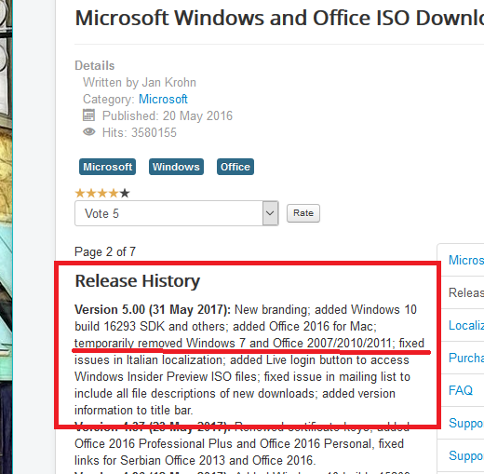Click 'Version 5.00 (31 May 2017):' text
The width and height of the screenshot is (484, 474).
pyautogui.click(x=153, y=309)
